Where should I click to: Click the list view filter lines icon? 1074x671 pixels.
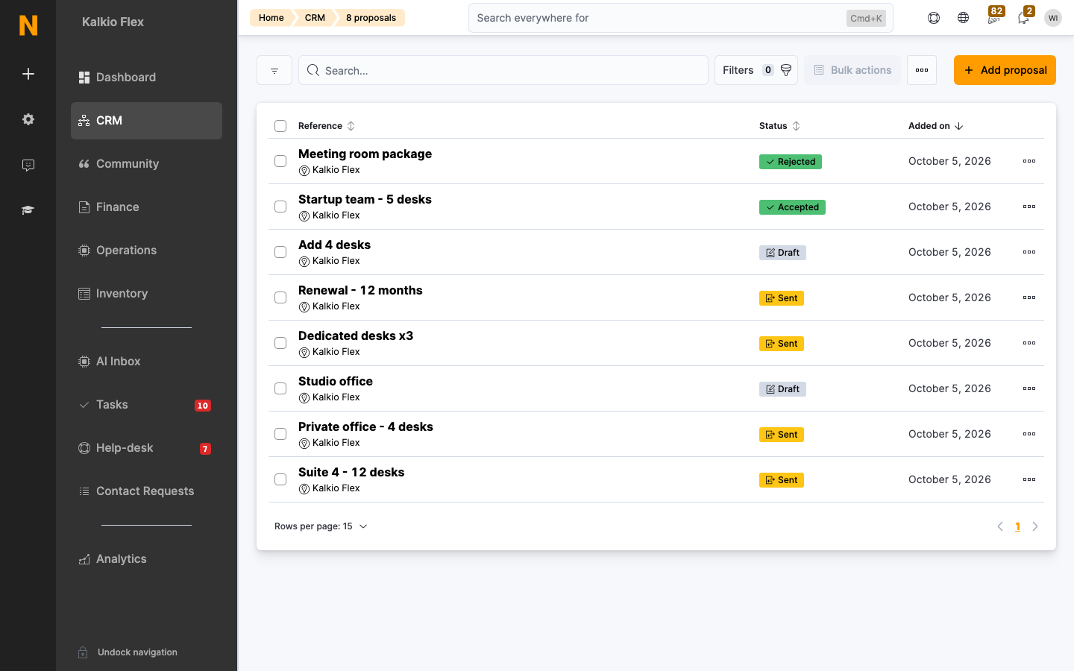pyautogui.click(x=274, y=70)
